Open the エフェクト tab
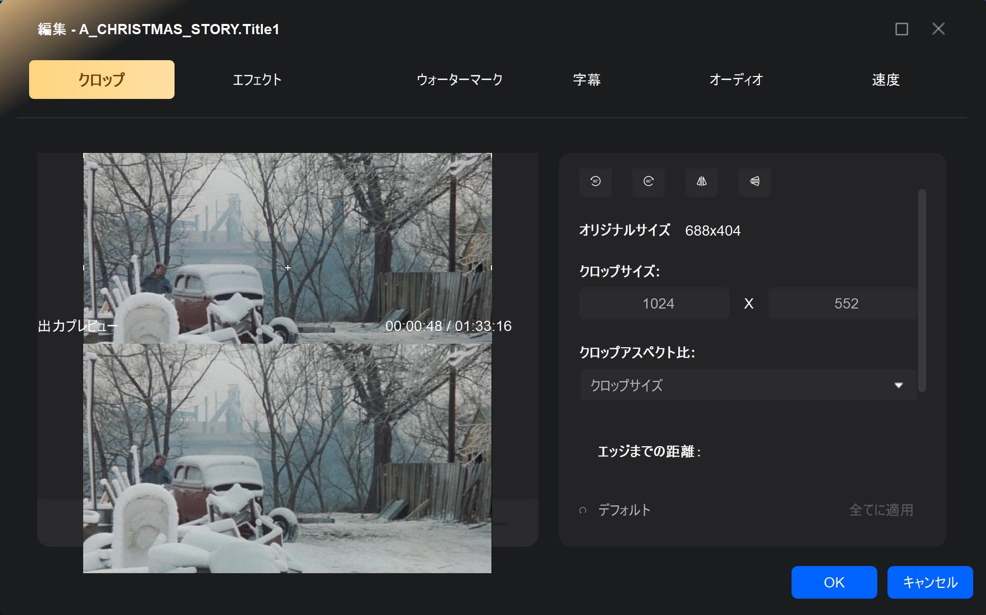986x615 pixels. pyautogui.click(x=257, y=80)
